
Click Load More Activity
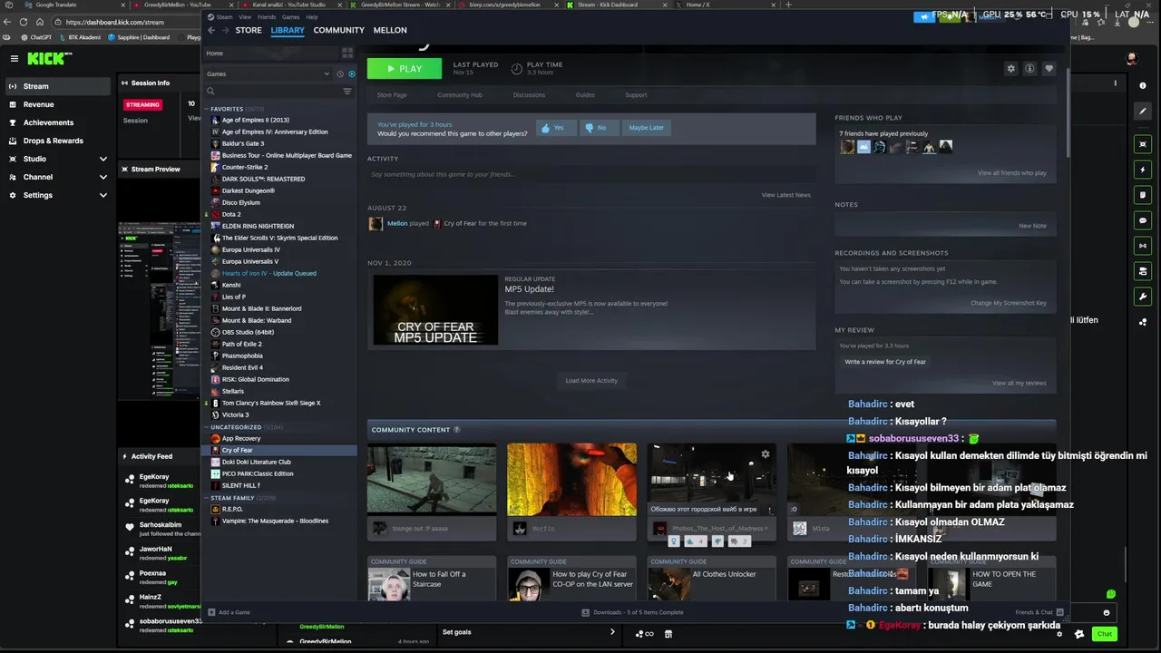pyautogui.click(x=591, y=381)
